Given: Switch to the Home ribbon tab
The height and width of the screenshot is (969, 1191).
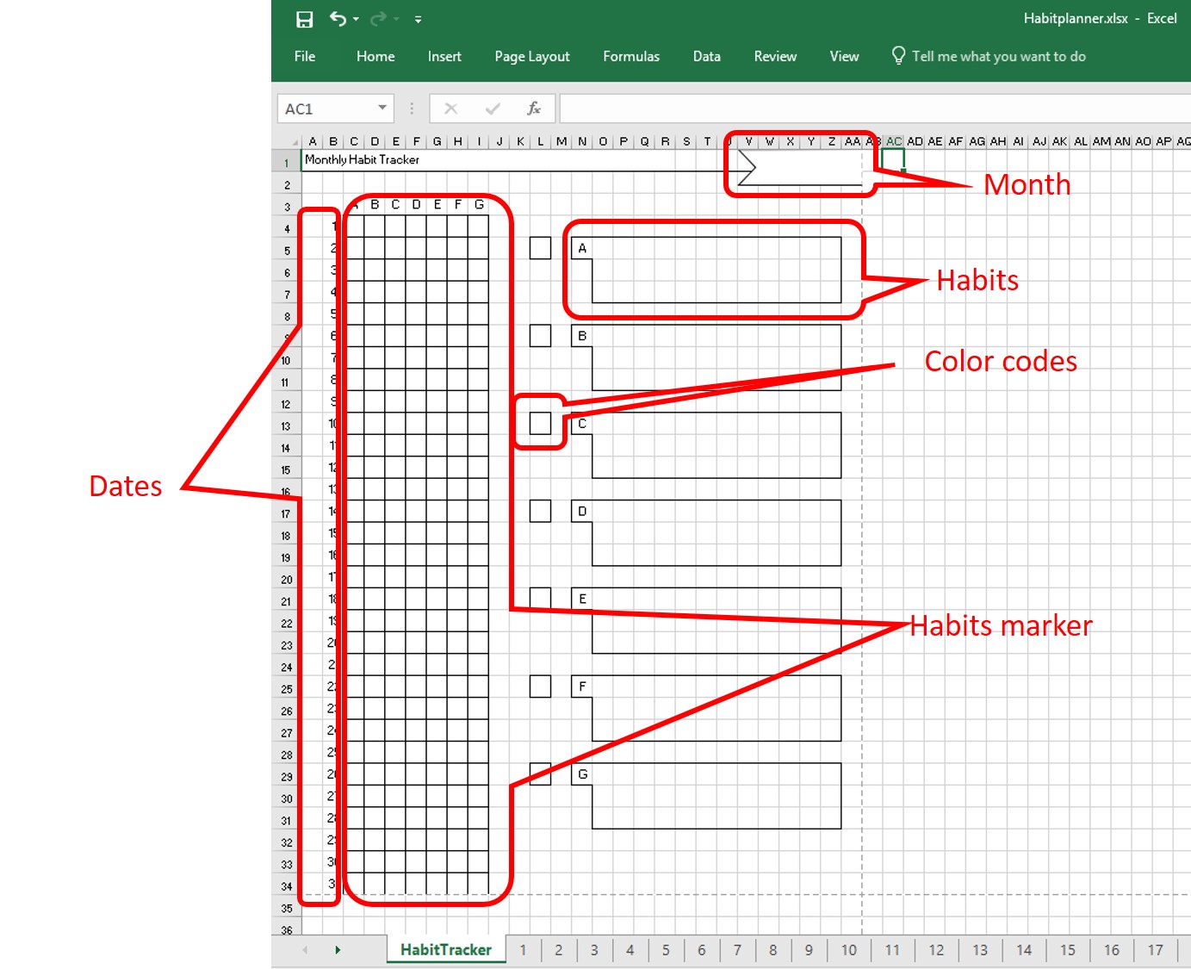Looking at the screenshot, I should pos(375,56).
